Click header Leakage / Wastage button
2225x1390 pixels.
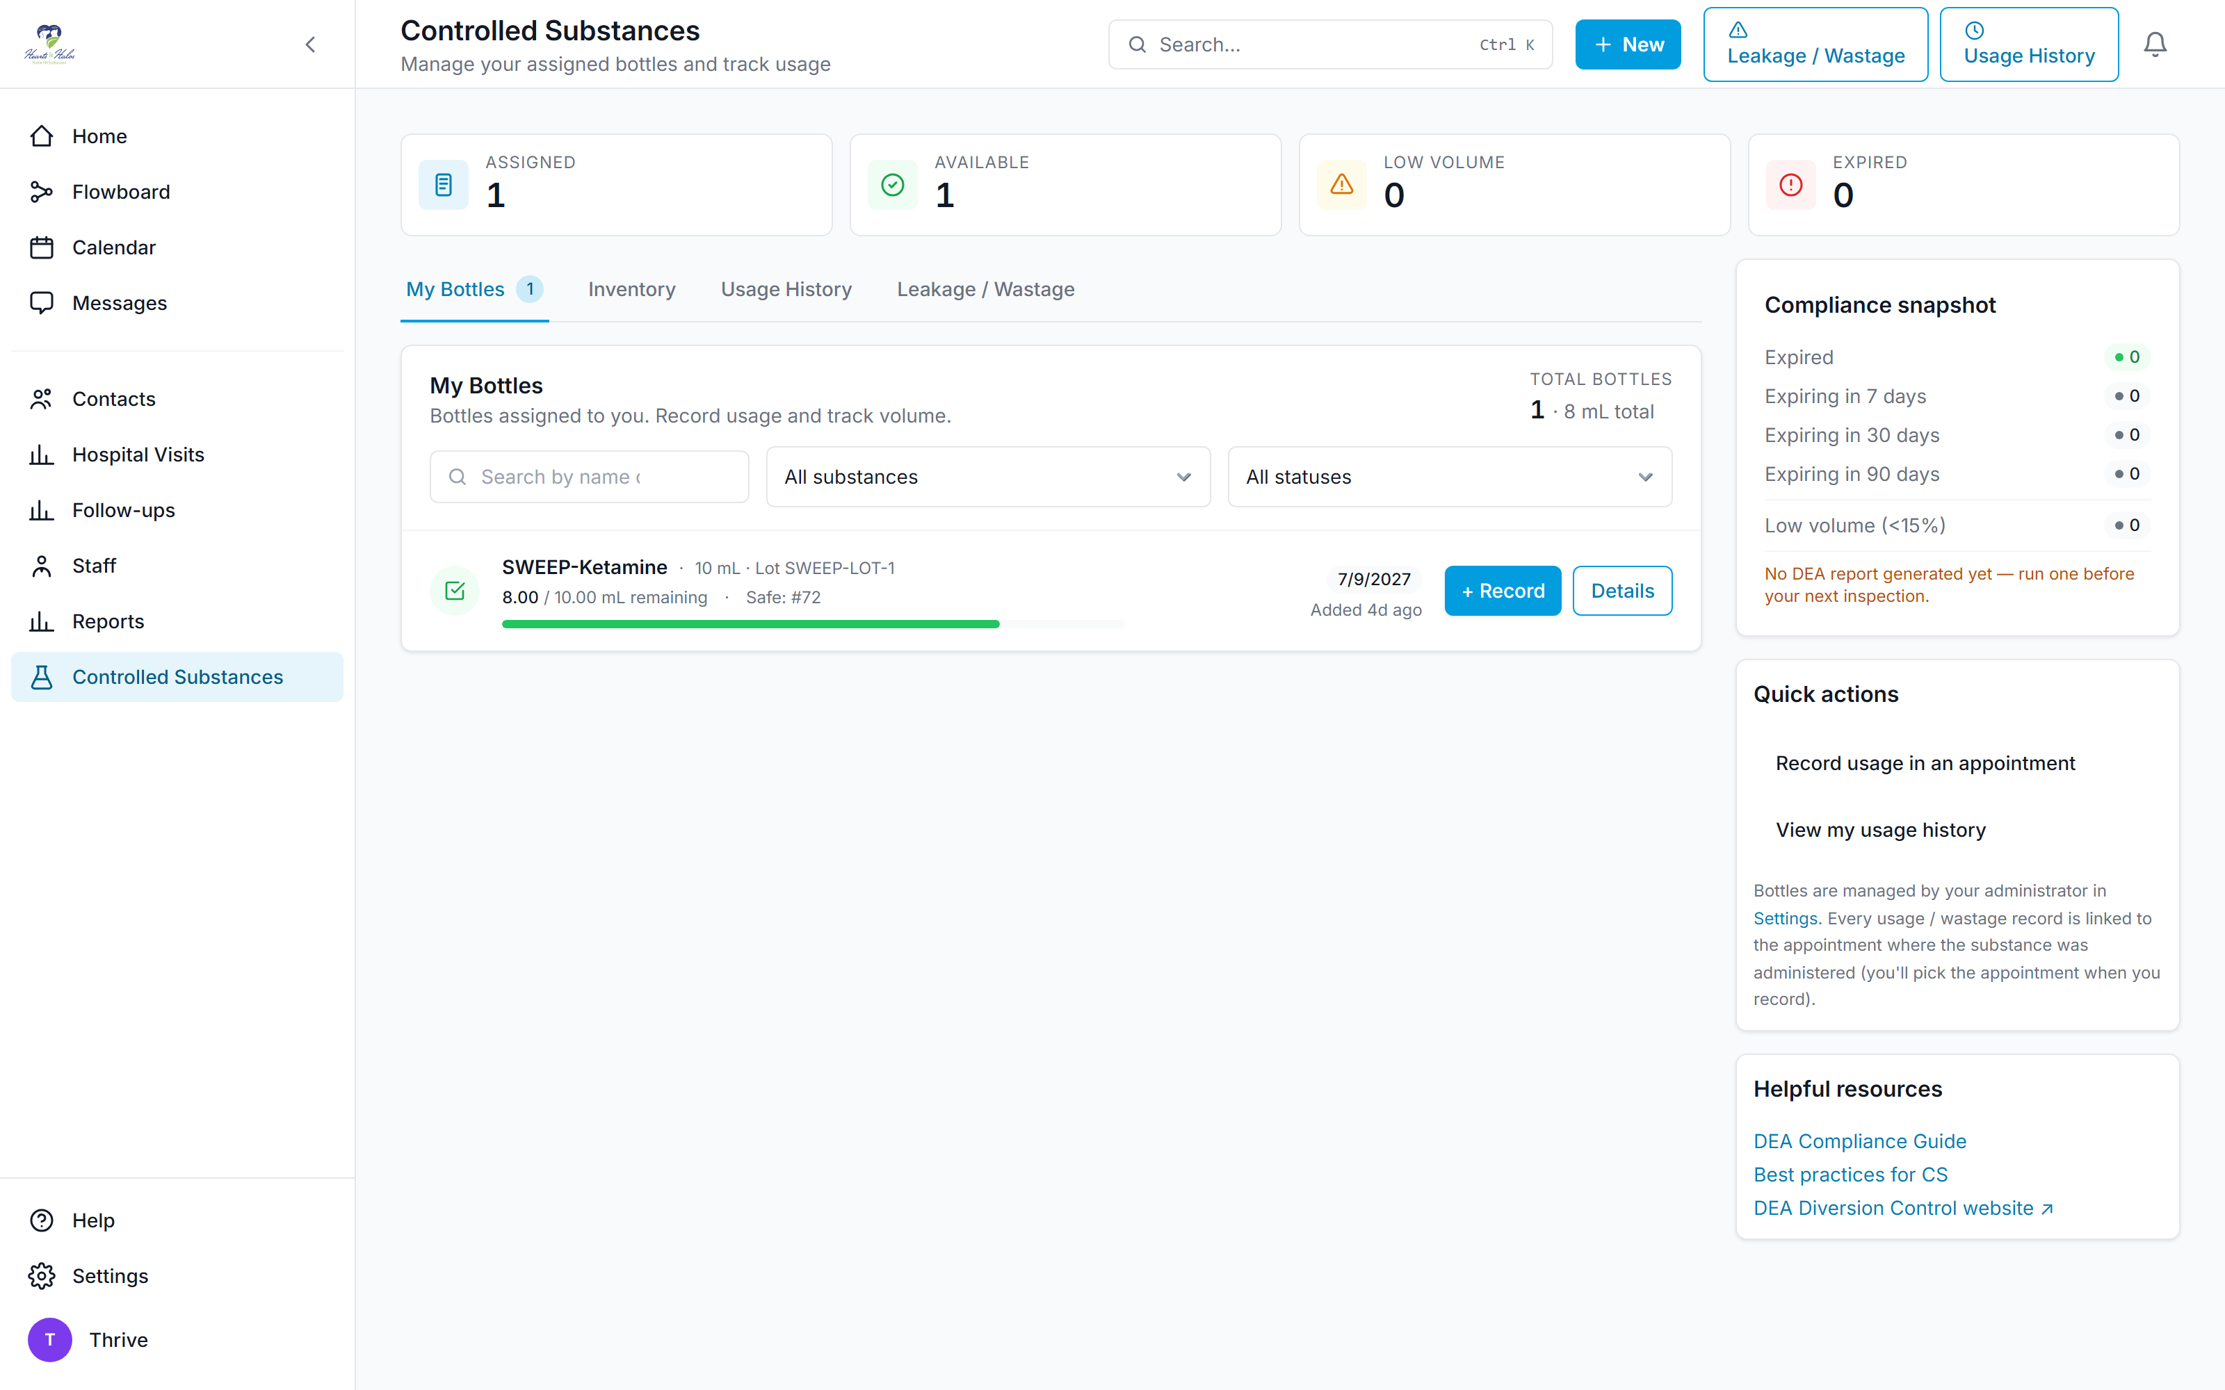(1815, 44)
